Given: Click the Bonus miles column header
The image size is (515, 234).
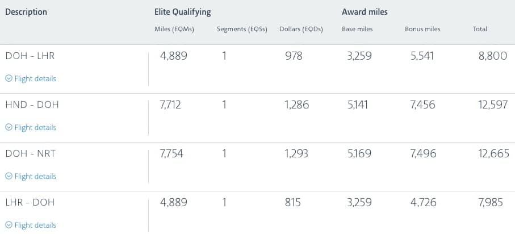Looking at the screenshot, I should (x=422, y=29).
